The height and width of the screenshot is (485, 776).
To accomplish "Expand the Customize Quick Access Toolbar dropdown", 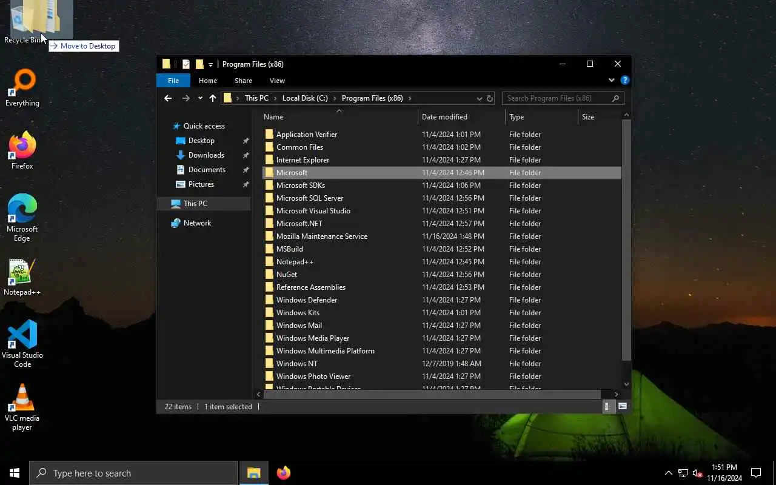I will coord(210,64).
